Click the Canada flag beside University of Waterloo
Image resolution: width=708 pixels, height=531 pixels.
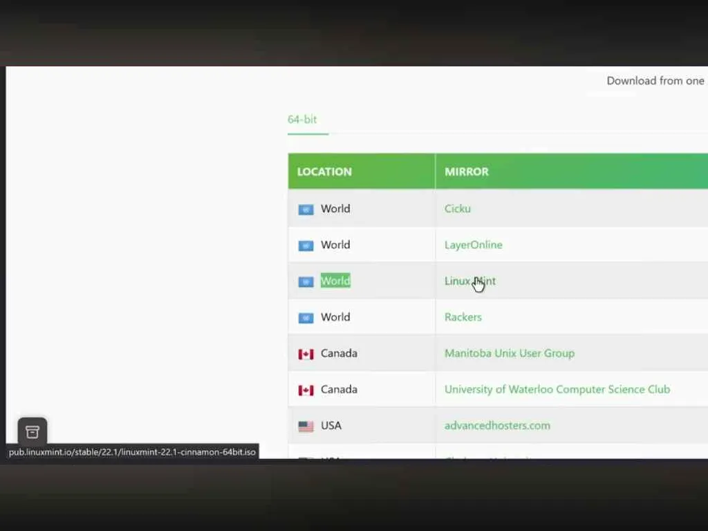click(x=306, y=390)
